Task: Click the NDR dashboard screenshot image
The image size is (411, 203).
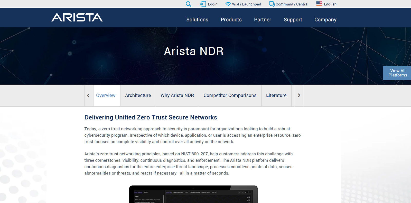Action: pos(193,194)
